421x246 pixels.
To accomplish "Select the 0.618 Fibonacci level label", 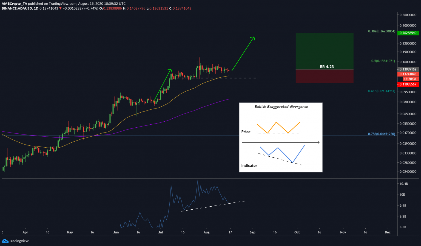I will pyautogui.click(x=382, y=91).
